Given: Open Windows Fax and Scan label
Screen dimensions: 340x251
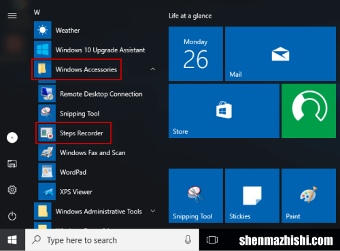Looking at the screenshot, I should pyautogui.click(x=92, y=152).
